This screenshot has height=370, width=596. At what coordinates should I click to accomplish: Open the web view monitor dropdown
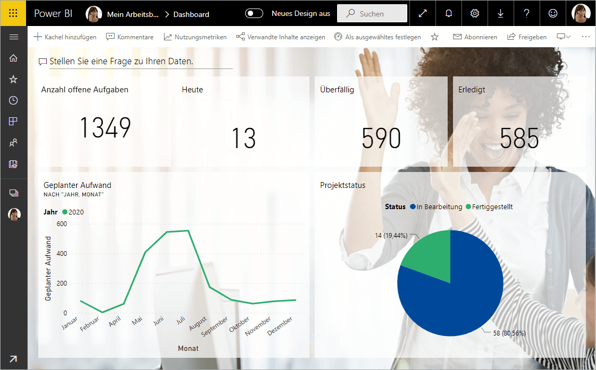click(564, 37)
